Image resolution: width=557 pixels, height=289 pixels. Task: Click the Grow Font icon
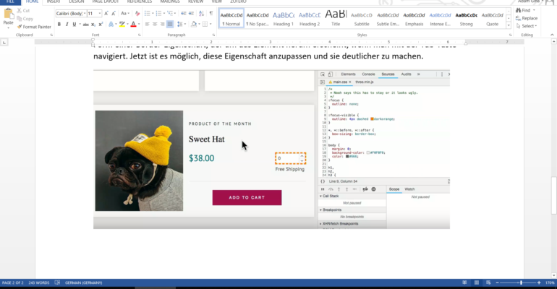coord(106,14)
